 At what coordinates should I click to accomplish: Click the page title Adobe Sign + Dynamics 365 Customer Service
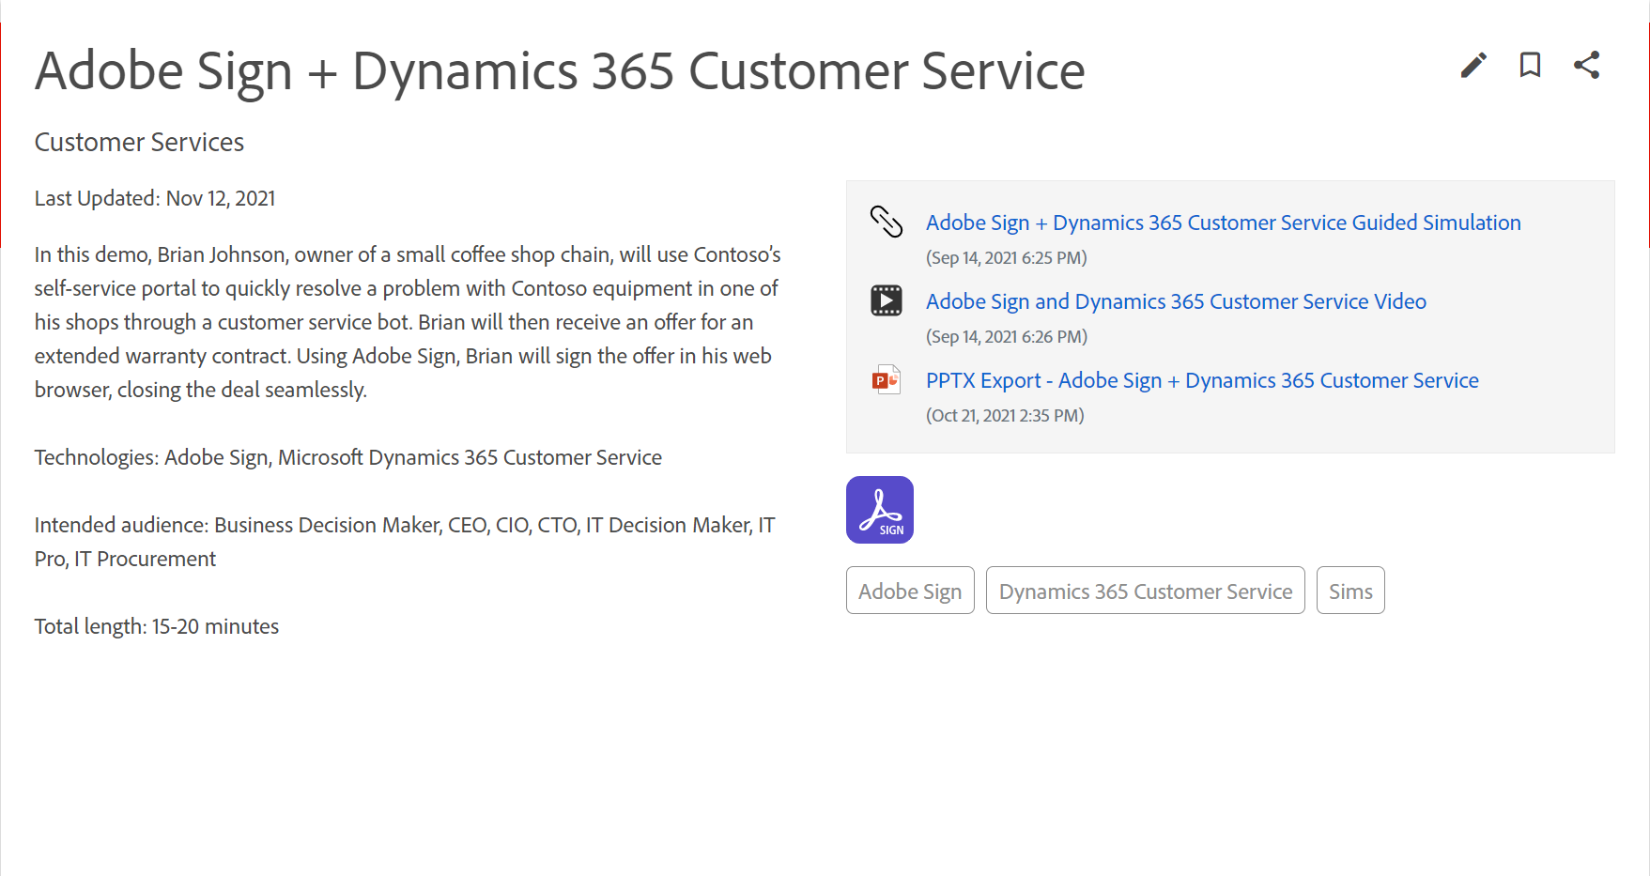560,71
